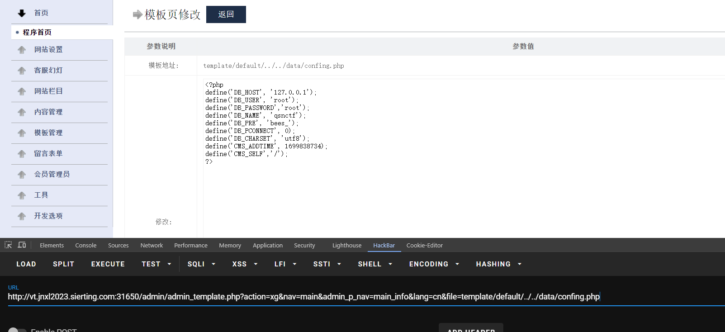Click the up arrow icon beside 网站栏目
Screen dimensions: 725x332
coord(22,91)
